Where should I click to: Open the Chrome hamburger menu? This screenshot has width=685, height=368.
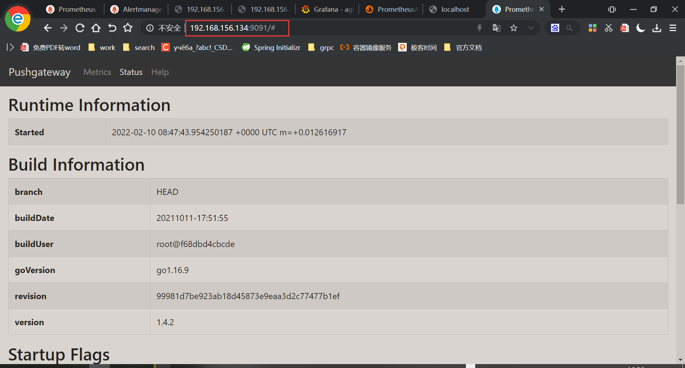pyautogui.click(x=673, y=28)
